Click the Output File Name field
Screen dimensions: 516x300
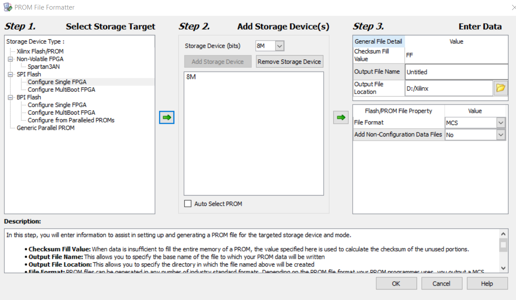[456, 72]
